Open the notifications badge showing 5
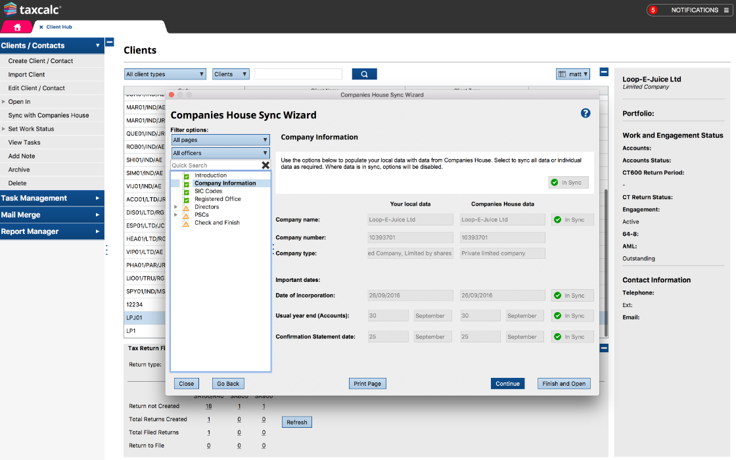 (x=653, y=10)
